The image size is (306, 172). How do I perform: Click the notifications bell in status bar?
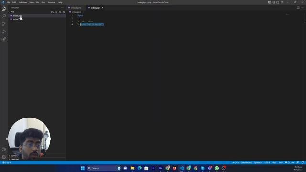[x=303, y=162]
